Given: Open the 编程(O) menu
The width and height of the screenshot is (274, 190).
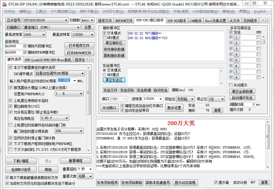Looking at the screenshot, I should pyautogui.click(x=25, y=11).
